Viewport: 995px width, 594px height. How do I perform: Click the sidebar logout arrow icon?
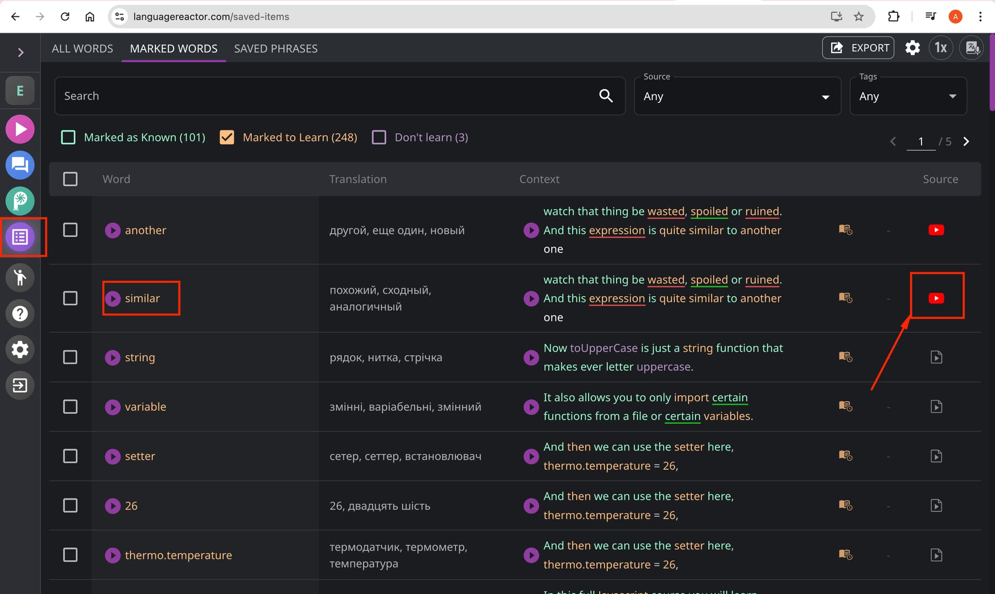tap(20, 385)
